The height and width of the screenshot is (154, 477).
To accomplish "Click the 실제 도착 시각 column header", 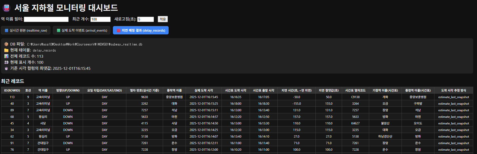I will [204, 91].
